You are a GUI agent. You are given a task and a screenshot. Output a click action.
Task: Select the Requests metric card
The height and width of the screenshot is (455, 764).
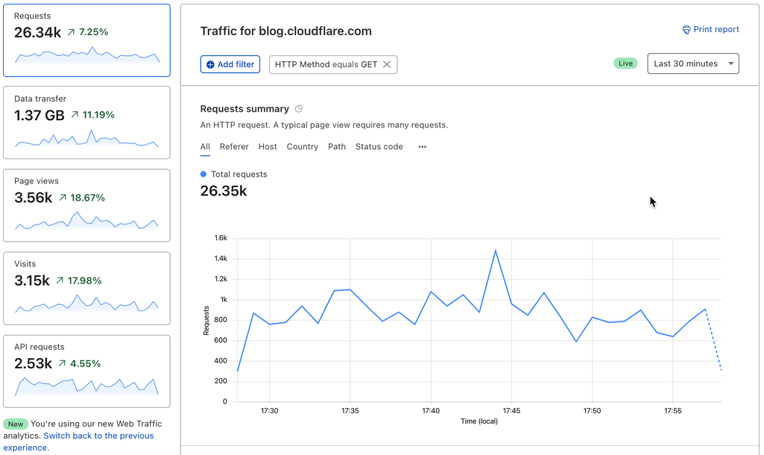coord(86,40)
